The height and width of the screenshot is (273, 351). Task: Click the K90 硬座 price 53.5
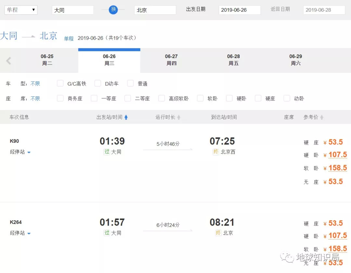(335, 142)
